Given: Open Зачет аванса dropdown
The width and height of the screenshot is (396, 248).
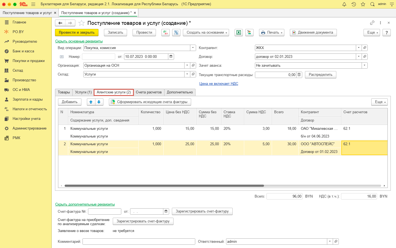Looking at the screenshot, I should click(364, 65).
